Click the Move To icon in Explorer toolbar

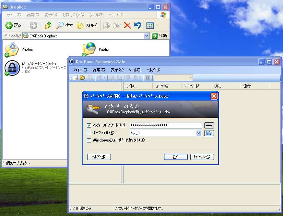pos(106,25)
